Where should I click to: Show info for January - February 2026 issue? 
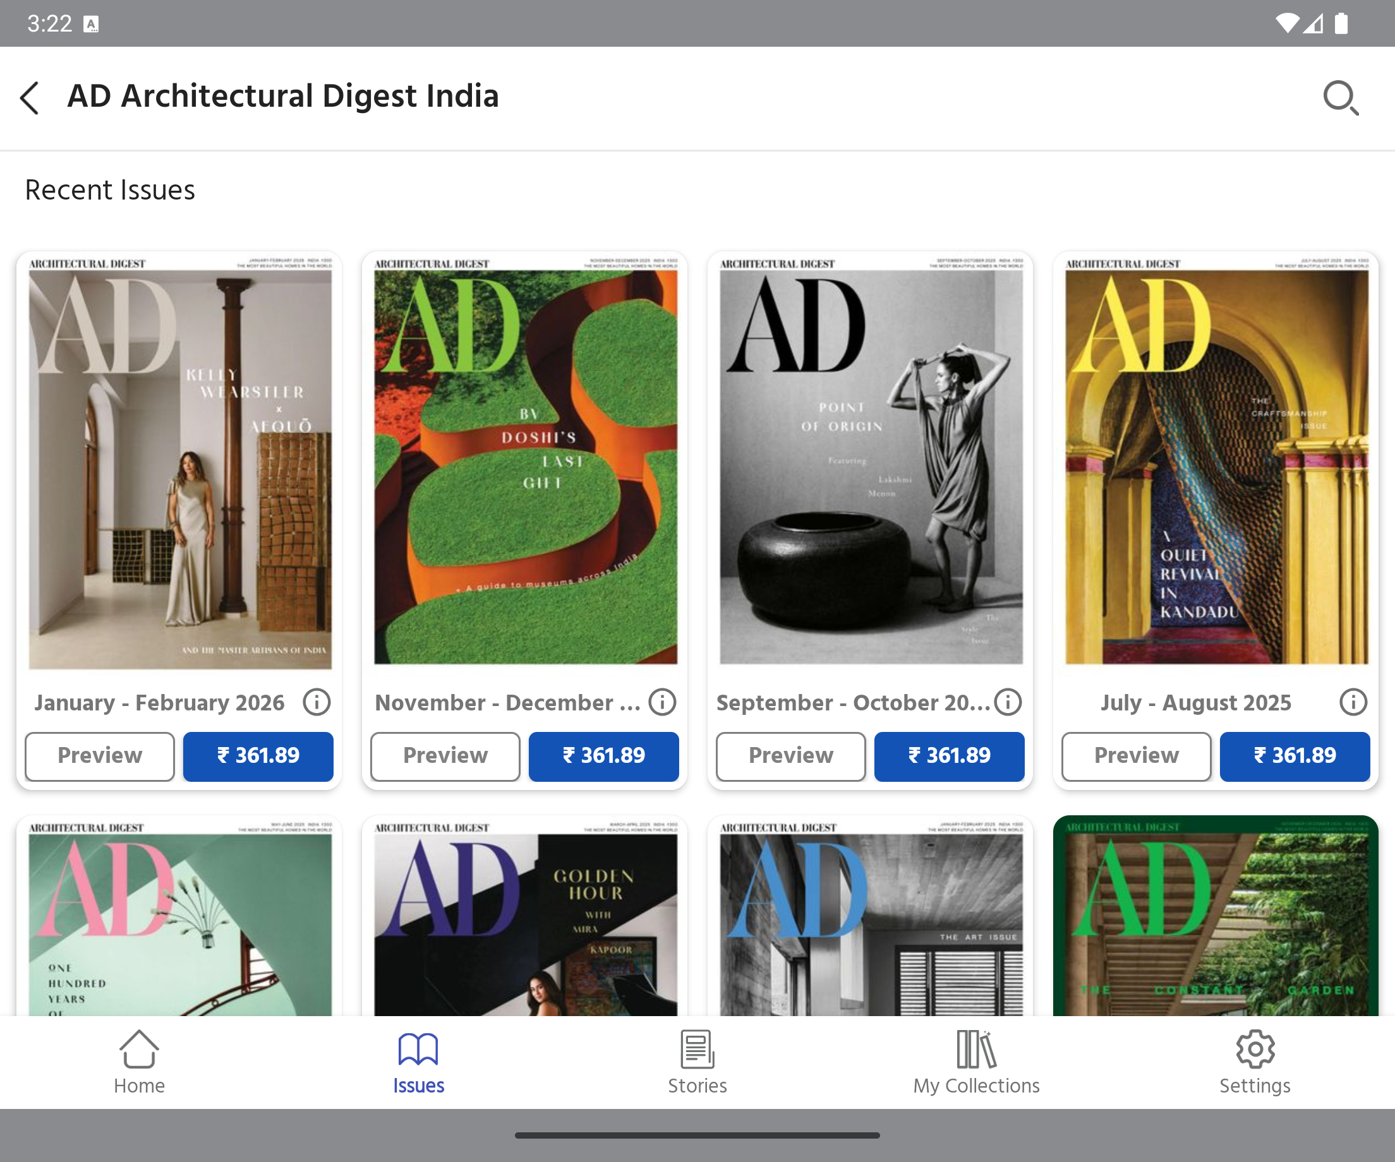[x=317, y=702]
